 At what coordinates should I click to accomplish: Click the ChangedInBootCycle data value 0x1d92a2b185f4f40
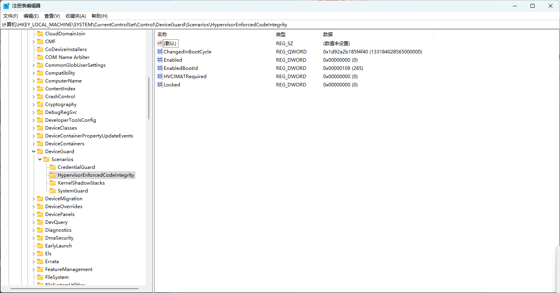click(373, 51)
